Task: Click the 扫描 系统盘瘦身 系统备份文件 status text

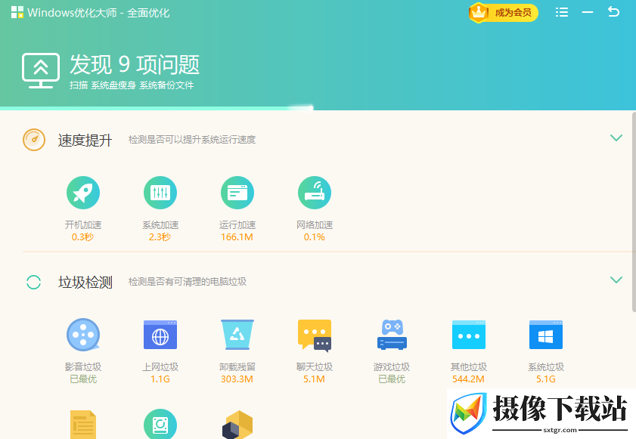Action: click(132, 85)
